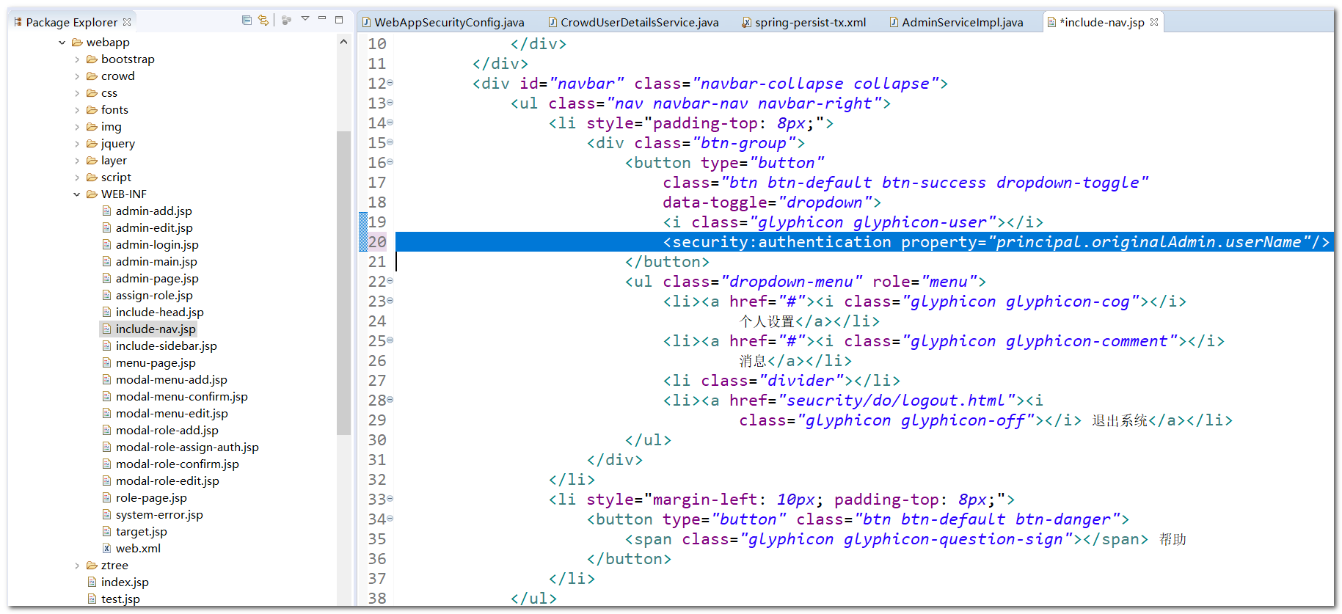Image resolution: width=1342 pixels, height=614 pixels.
Task: Click the Package Explorer scroll-up arrow
Action: [x=343, y=43]
